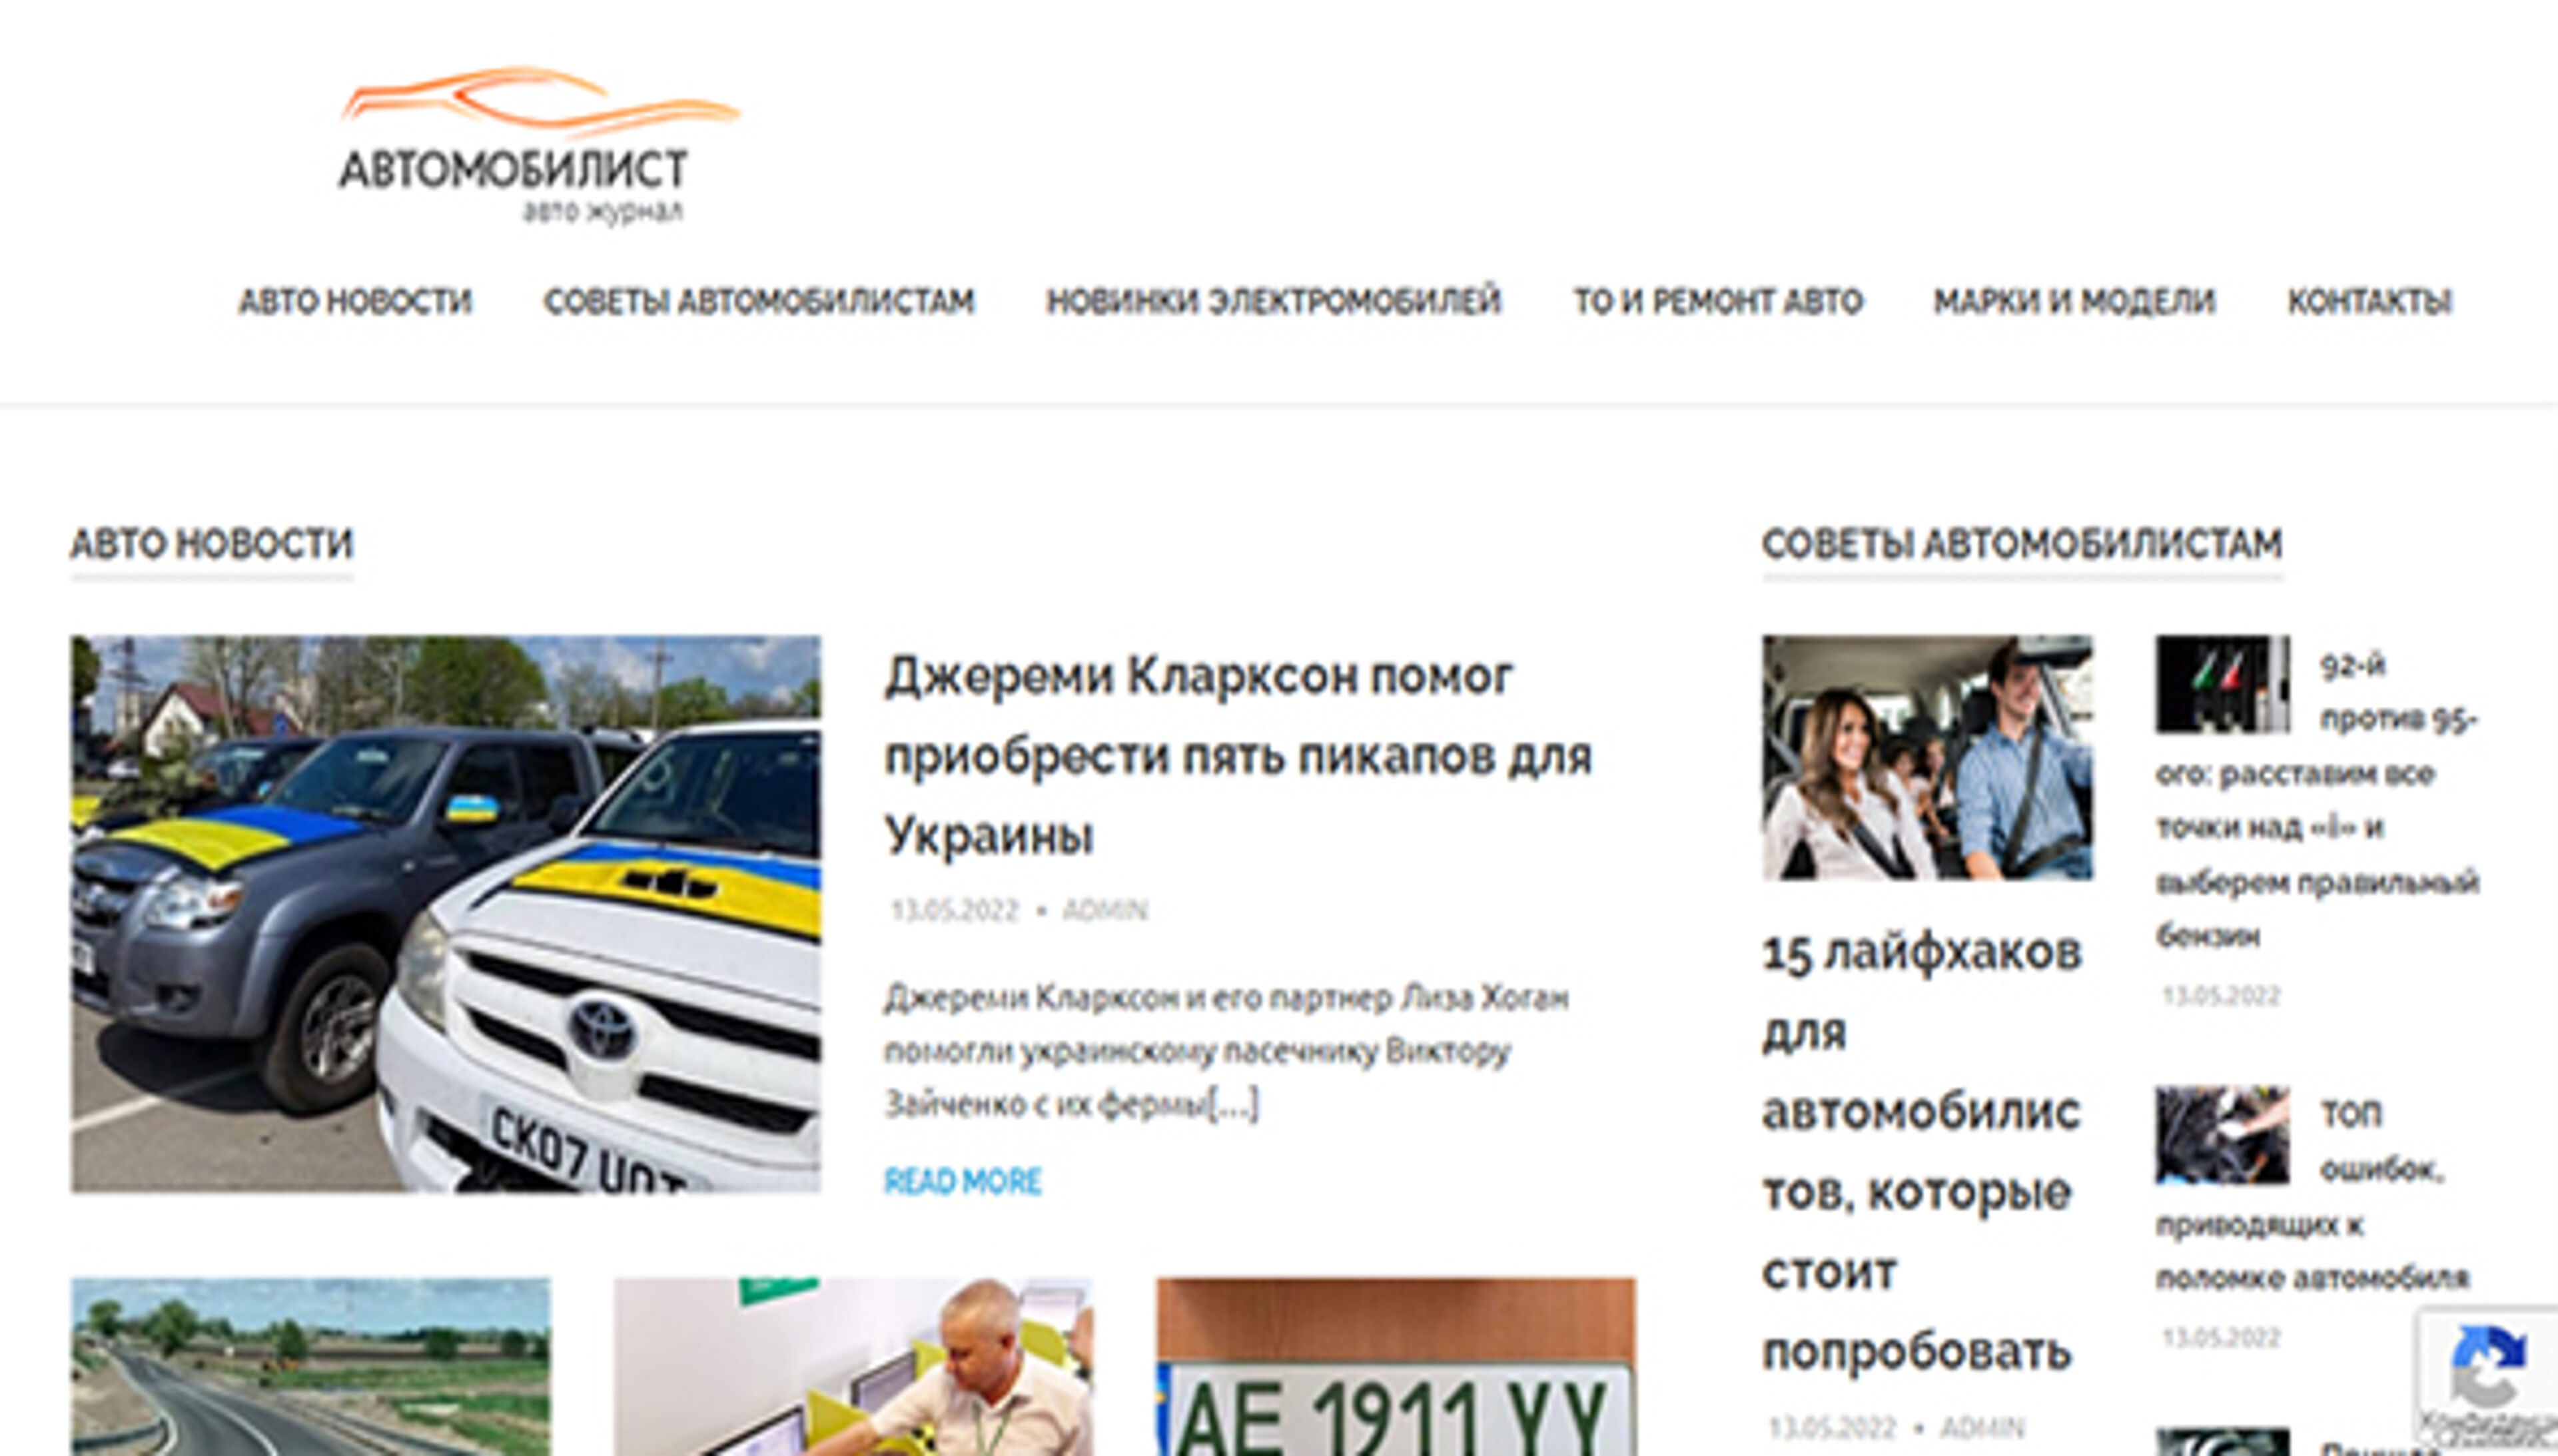The image size is (2558, 1456).
Task: Go to Новинки электромобилей section
Action: tap(1273, 301)
